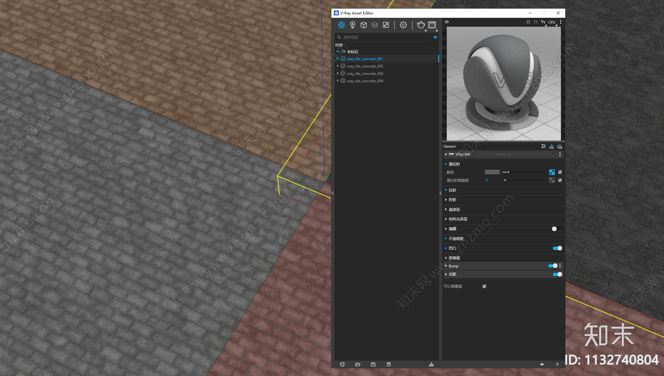Click the preview eye icon above swatch
664x376 pixels.
[x=447, y=22]
